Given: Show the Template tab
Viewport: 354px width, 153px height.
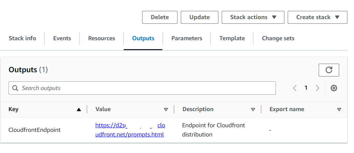Looking at the screenshot, I should coord(232,38).
